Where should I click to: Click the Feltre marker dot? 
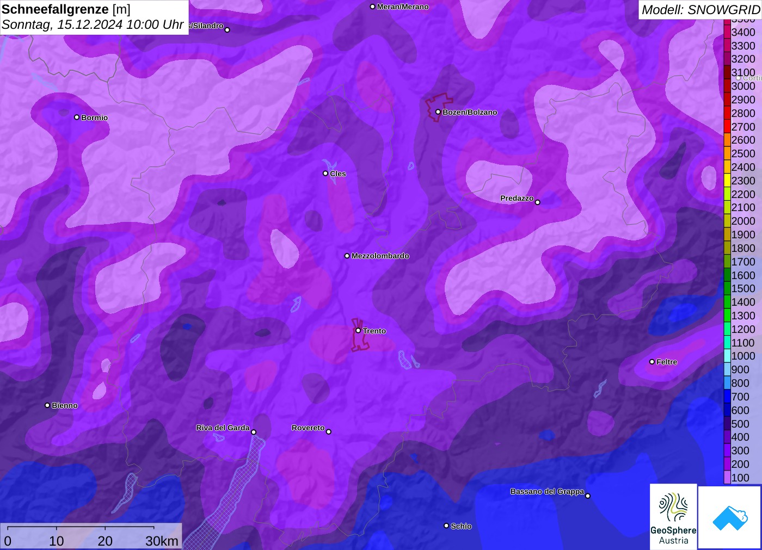tap(652, 362)
